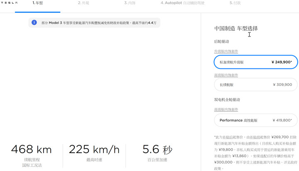Open the 5. 付款 step
The image size is (299, 171).
click(235, 3)
